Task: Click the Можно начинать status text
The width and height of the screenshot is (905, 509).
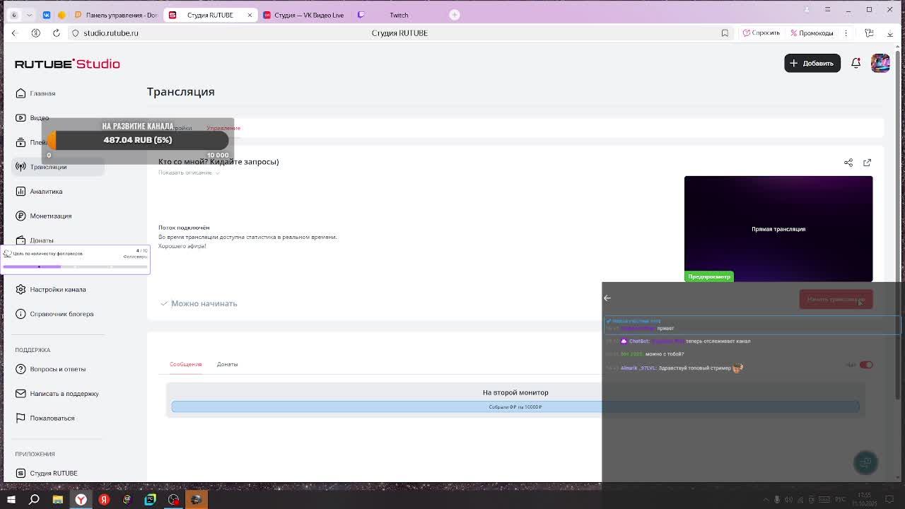Action: [x=204, y=303]
